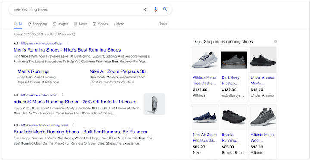Open Allbirds Men's Wool product link

(x=263, y=138)
